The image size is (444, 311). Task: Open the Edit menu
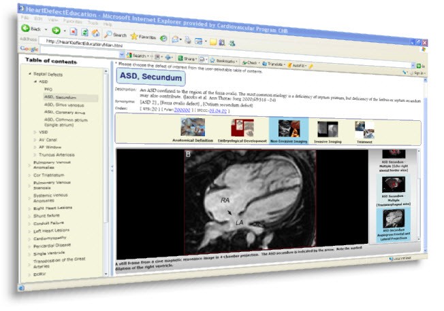point(38,18)
